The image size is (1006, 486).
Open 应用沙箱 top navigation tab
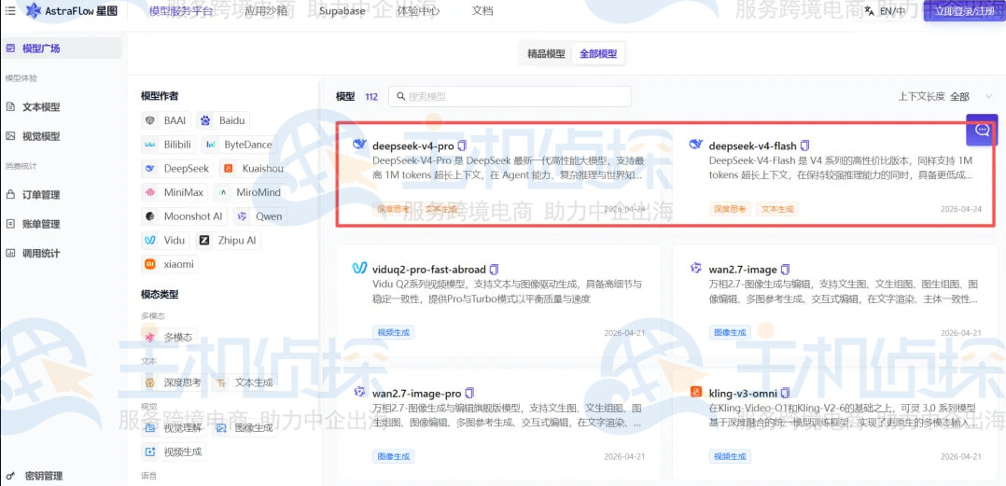pos(266,11)
